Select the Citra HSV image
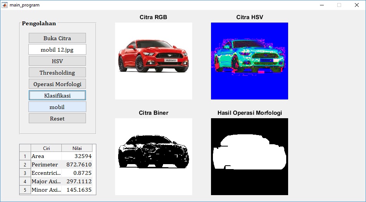 pyautogui.click(x=249, y=61)
